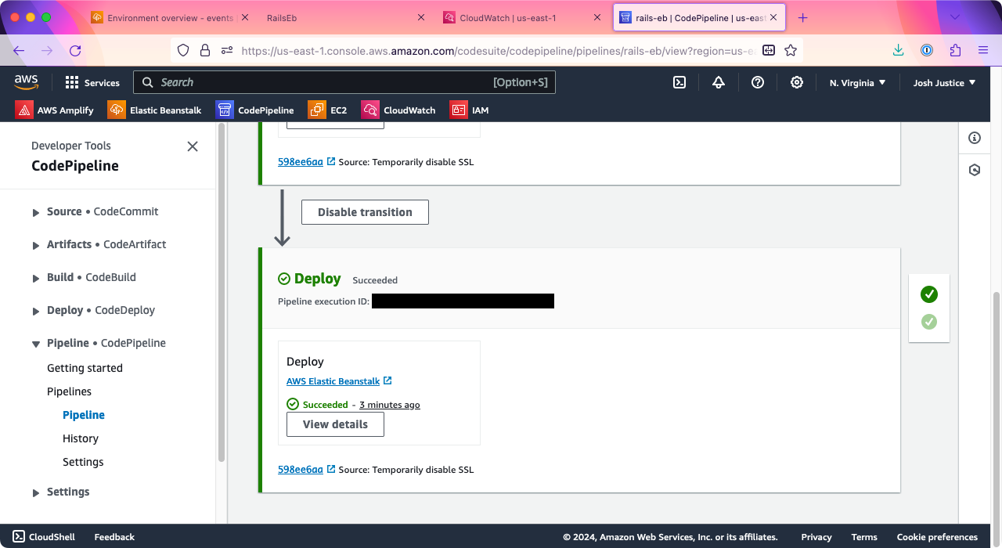Select Settings under Pipelines
This screenshot has width=1002, height=548.
[x=83, y=462]
